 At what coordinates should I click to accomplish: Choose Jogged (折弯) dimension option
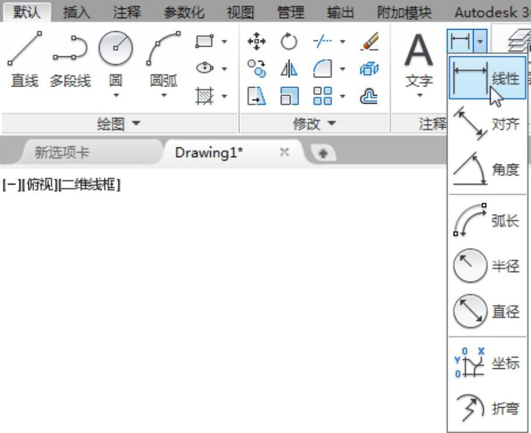click(488, 408)
